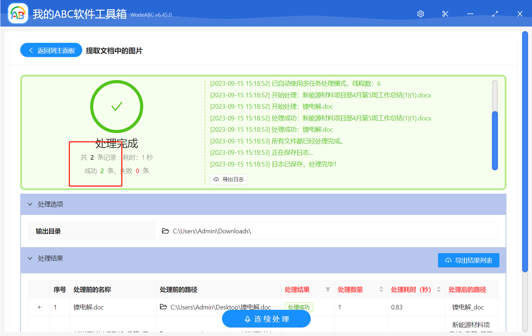Click the sort arrows on 处理数量 column
The image size is (532, 336).
(x=381, y=289)
